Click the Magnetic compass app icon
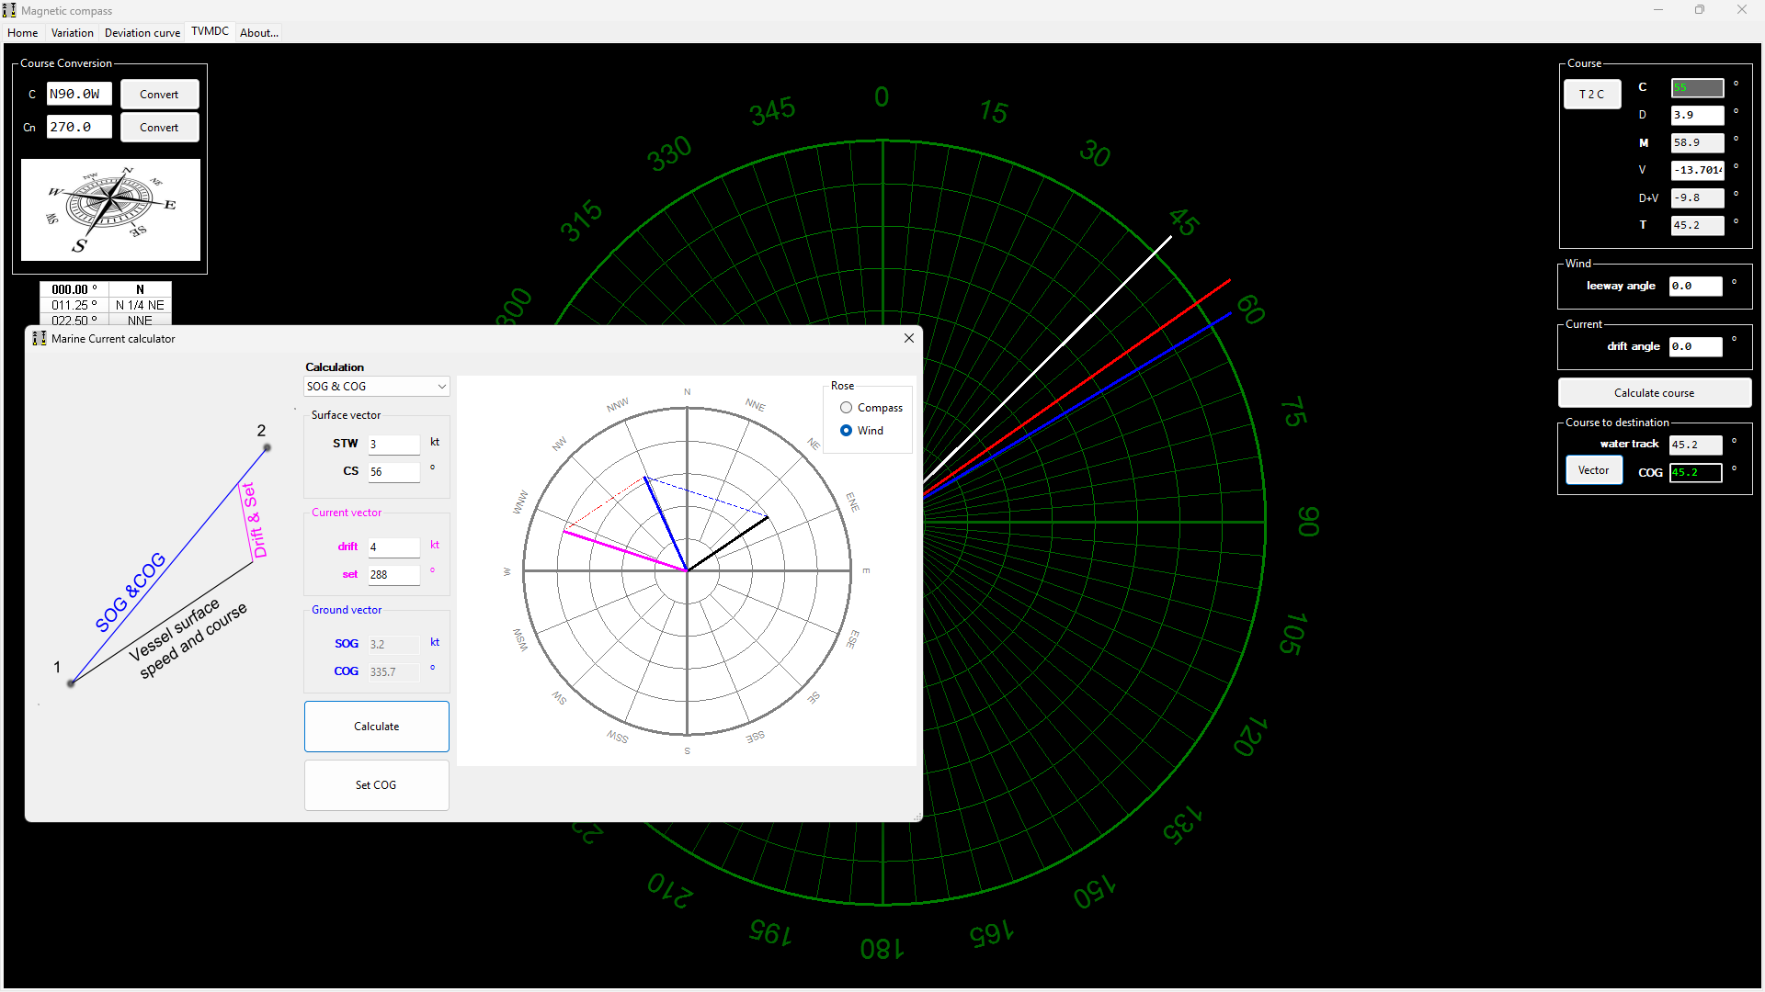 9,10
